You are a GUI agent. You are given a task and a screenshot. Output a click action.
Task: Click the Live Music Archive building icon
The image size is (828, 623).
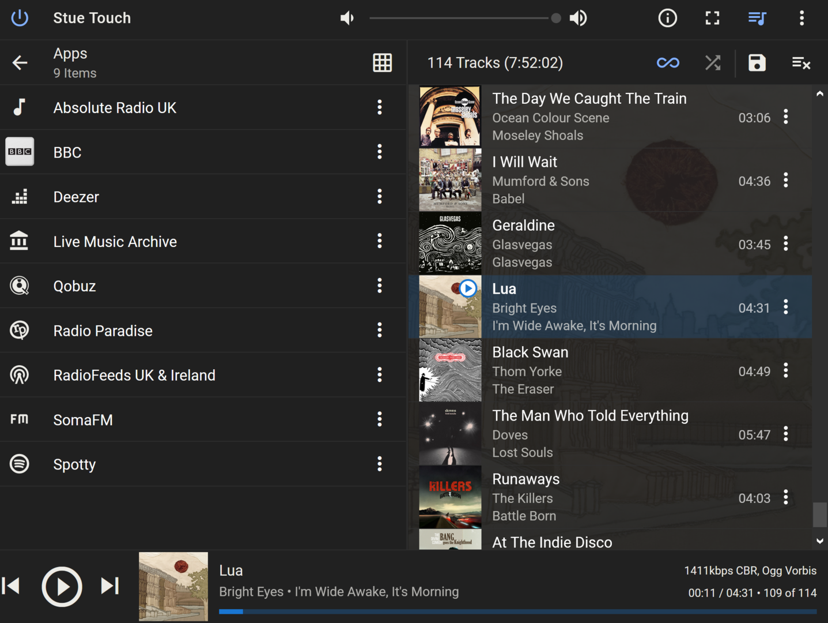point(20,241)
